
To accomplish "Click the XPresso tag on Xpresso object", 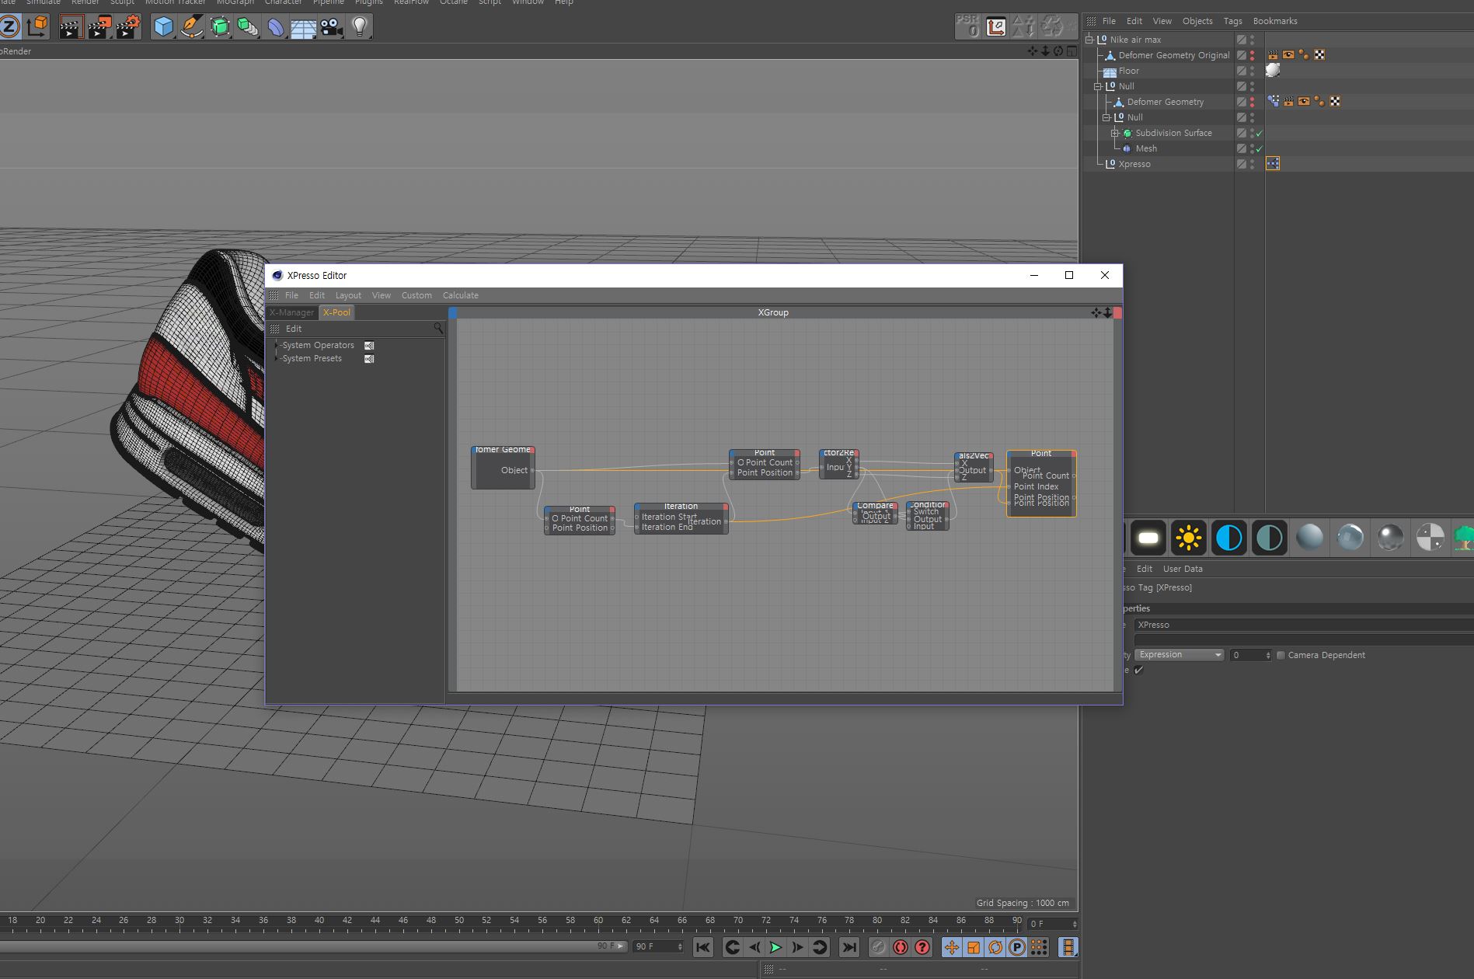I will [1273, 164].
